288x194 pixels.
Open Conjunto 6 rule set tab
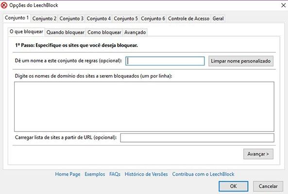[153, 18]
